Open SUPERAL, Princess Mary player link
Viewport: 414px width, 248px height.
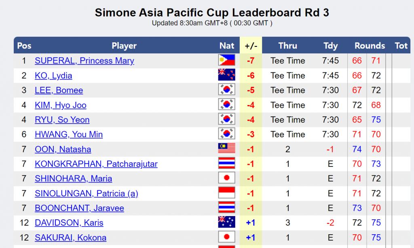[x=84, y=61]
